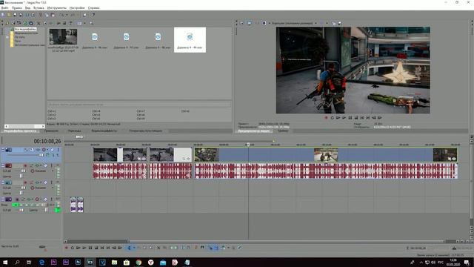Arm second audio track for recording
This screenshot has height=267, width=474.
[x=25, y=182]
